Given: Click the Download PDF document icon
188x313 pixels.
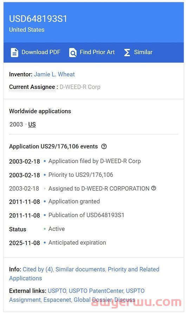Looking at the screenshot, I should click(x=14, y=52).
